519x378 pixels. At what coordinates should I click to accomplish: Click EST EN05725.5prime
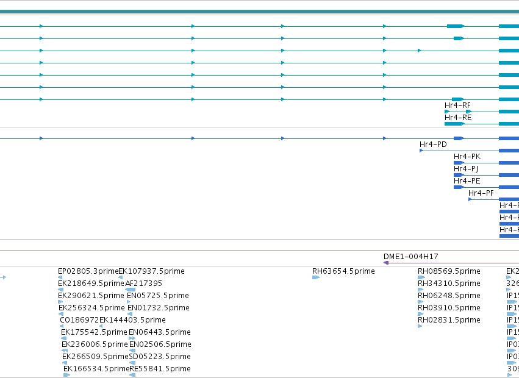point(158,296)
